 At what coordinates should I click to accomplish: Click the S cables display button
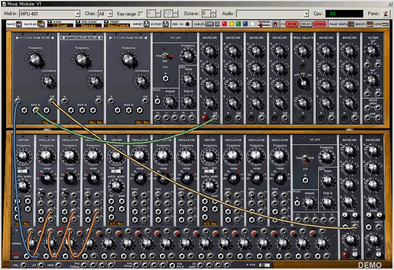pos(217,24)
